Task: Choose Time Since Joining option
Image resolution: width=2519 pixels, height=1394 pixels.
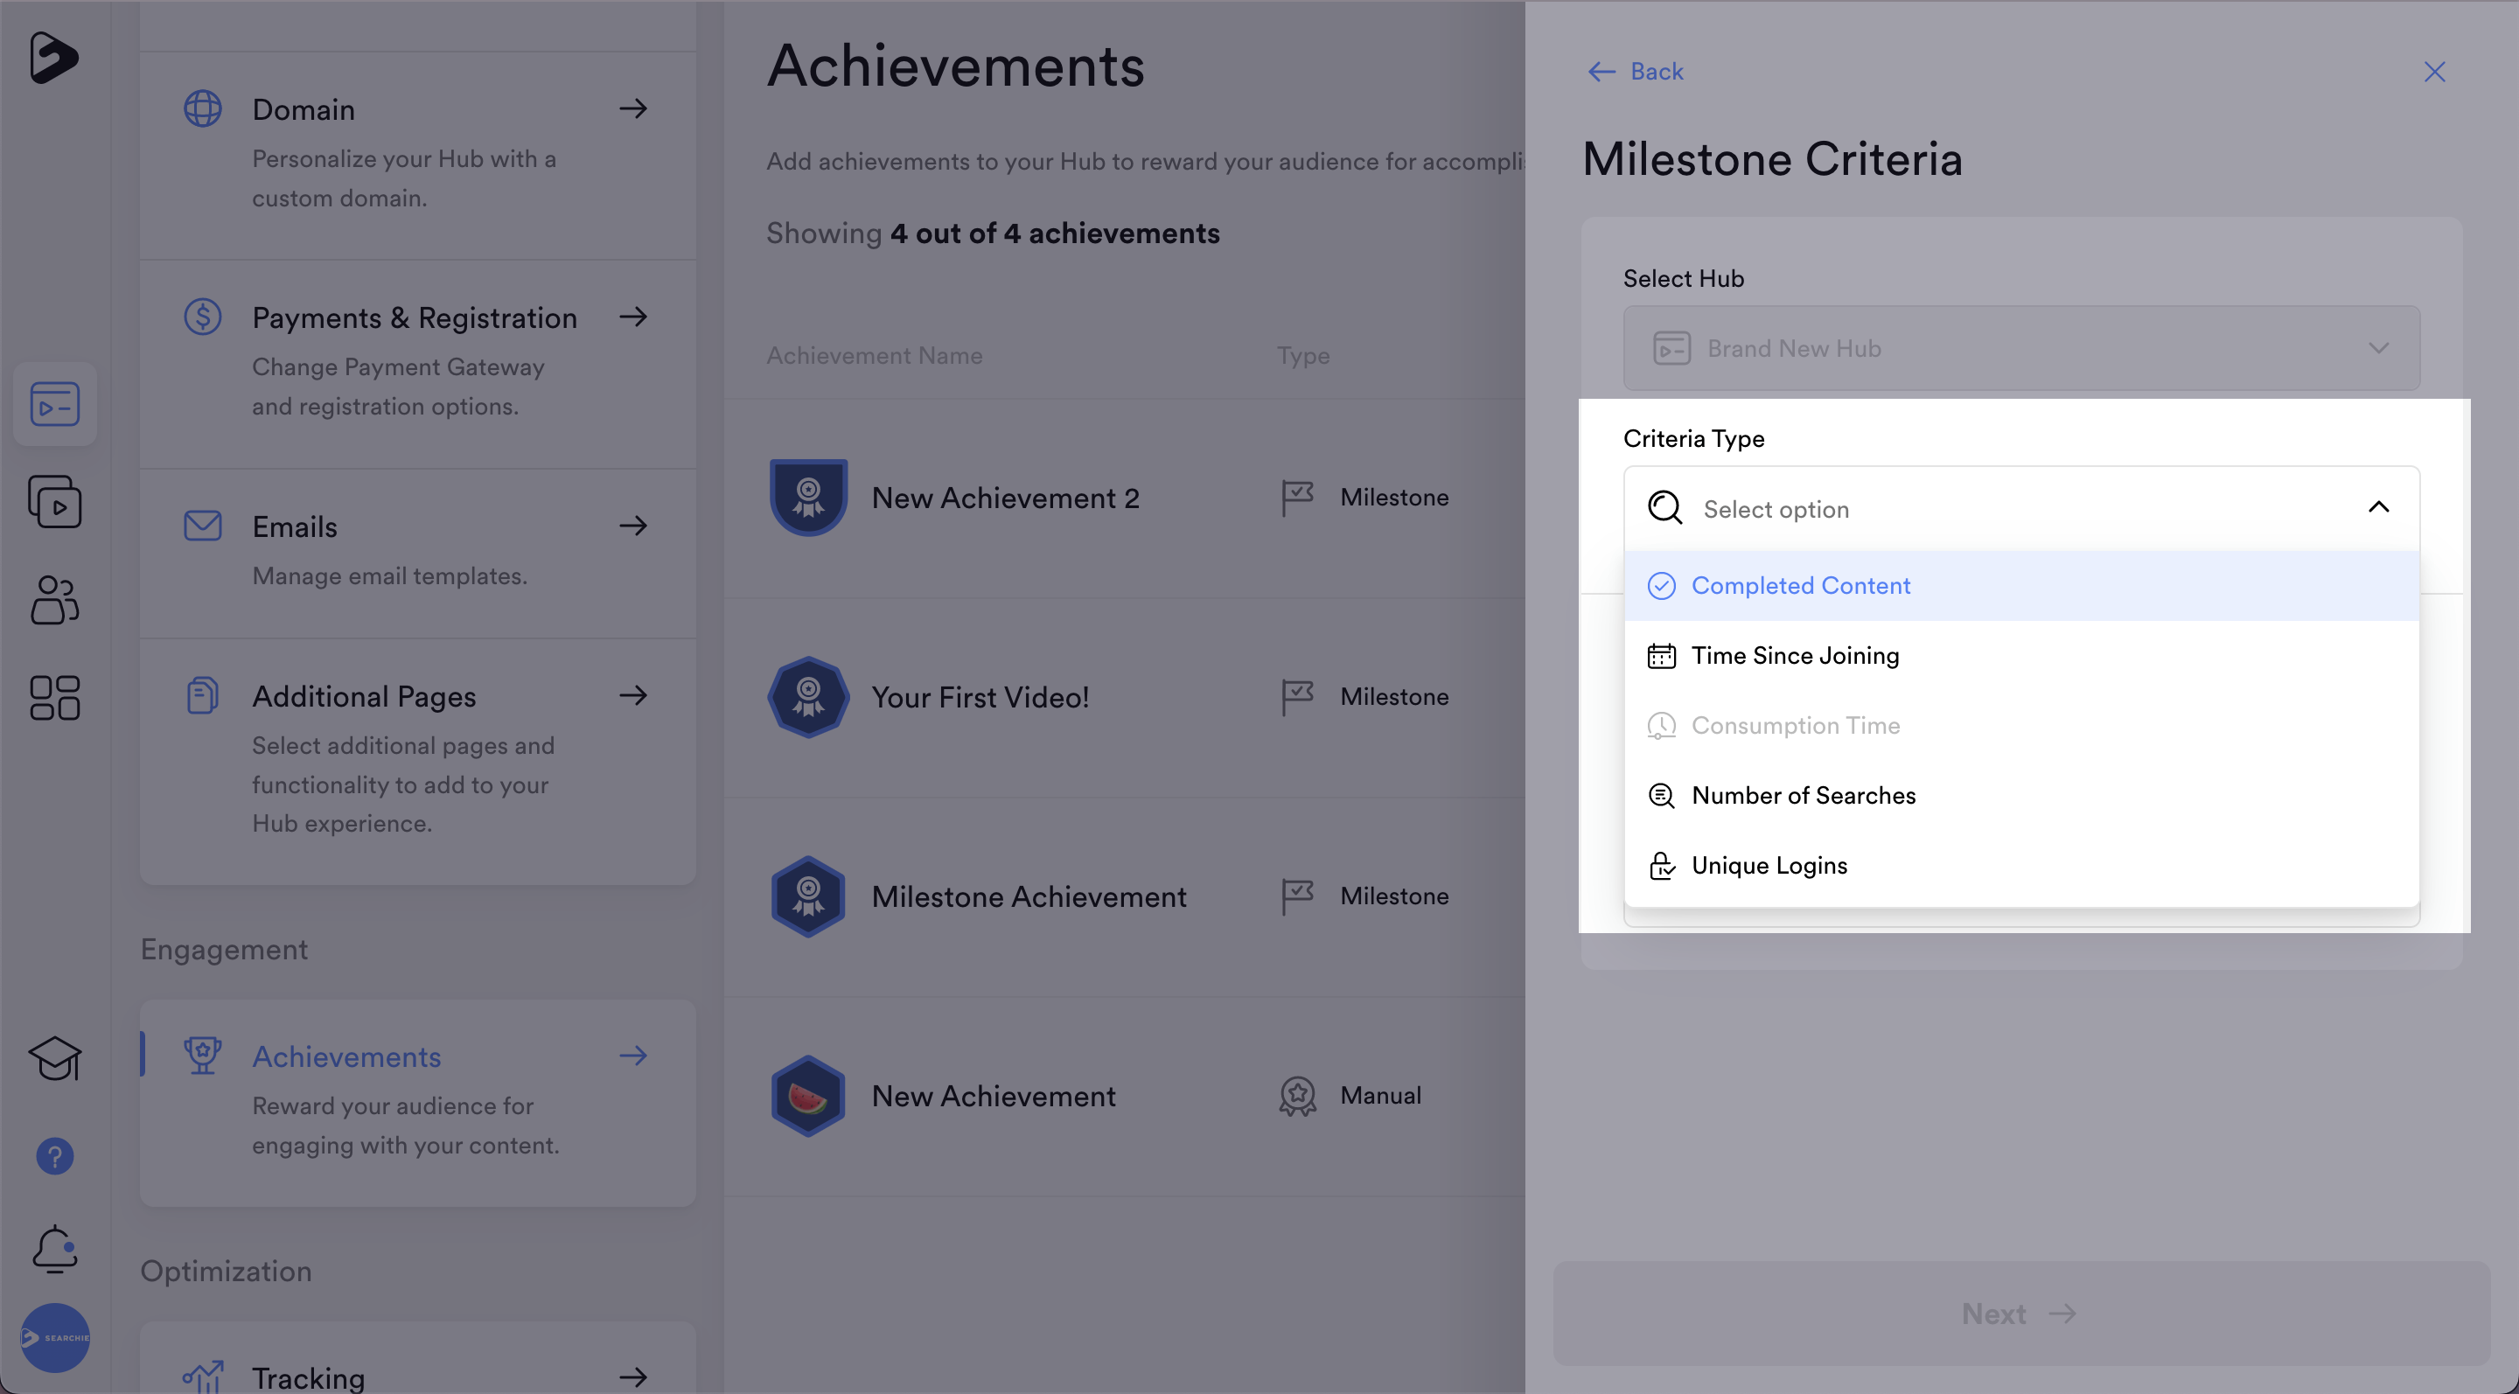Action: coord(1796,656)
